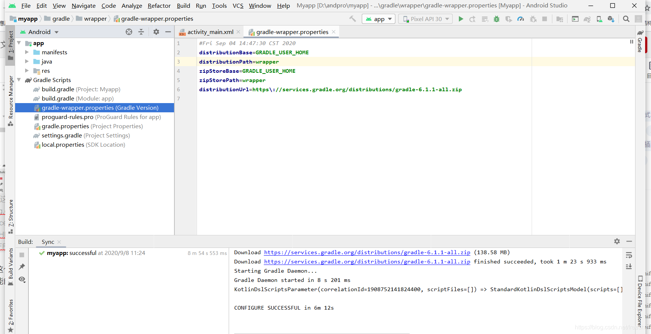The image size is (651, 334).
Task: Click the stop square icon in Build panel
Action: click(22, 255)
